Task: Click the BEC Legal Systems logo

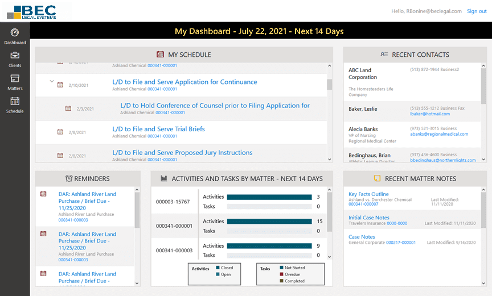Action: tap(32, 12)
